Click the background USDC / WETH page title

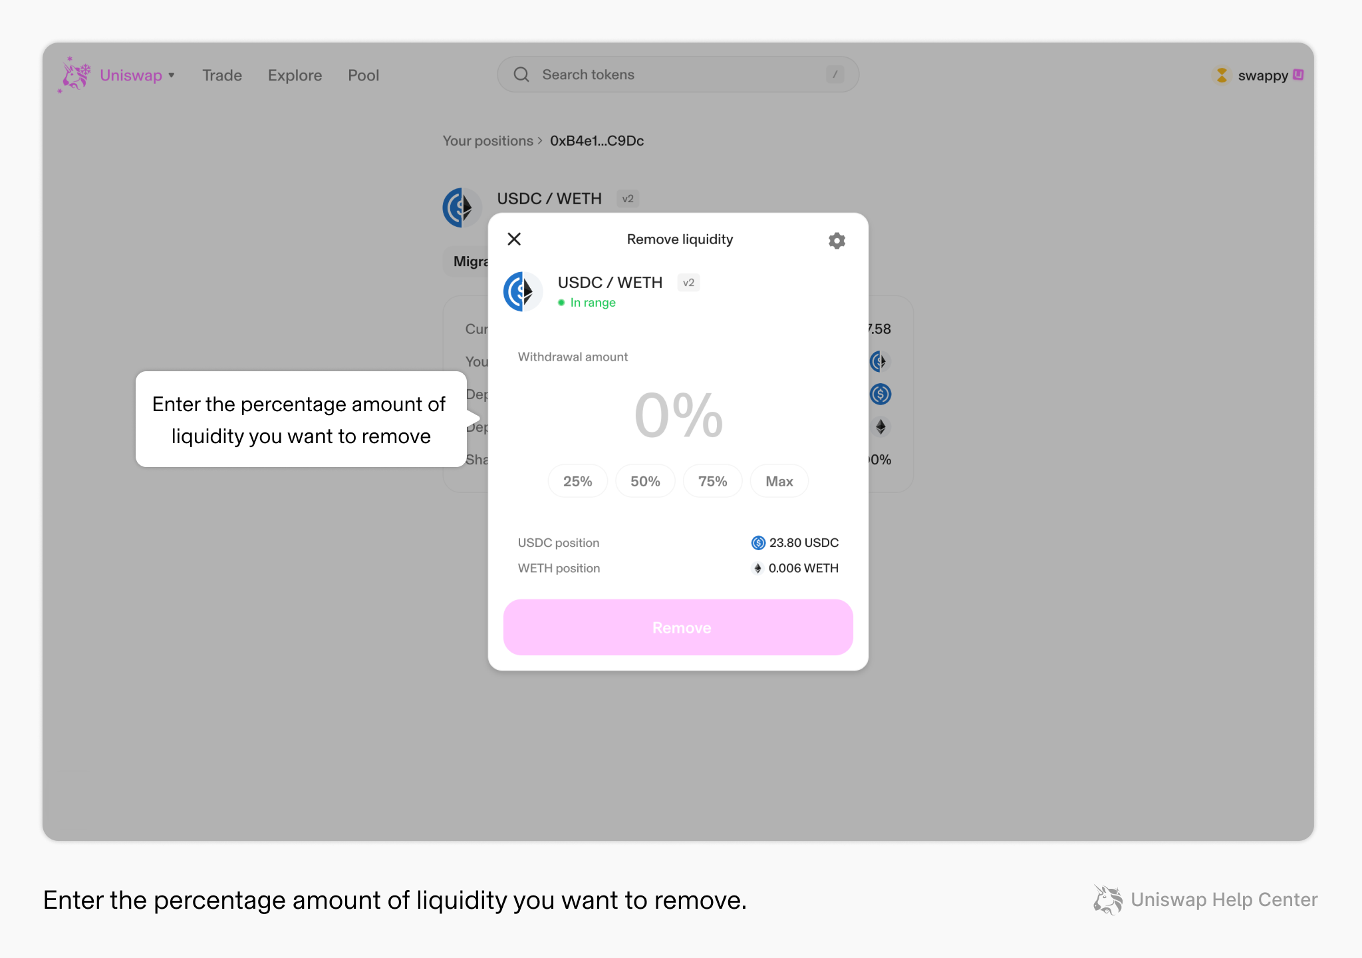[x=549, y=199]
